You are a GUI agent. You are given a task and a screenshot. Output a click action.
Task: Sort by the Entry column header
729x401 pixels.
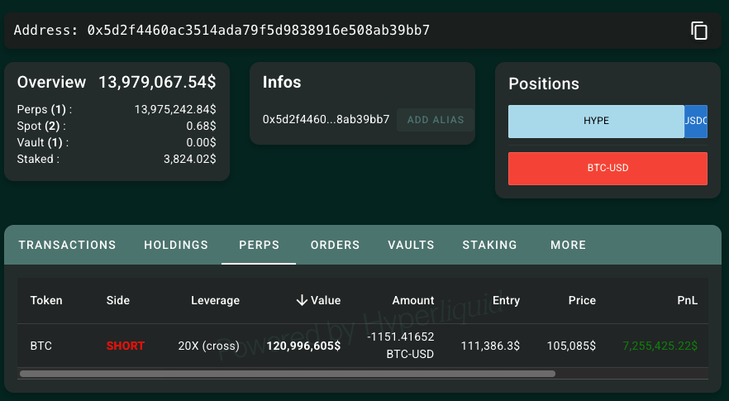[x=506, y=300]
